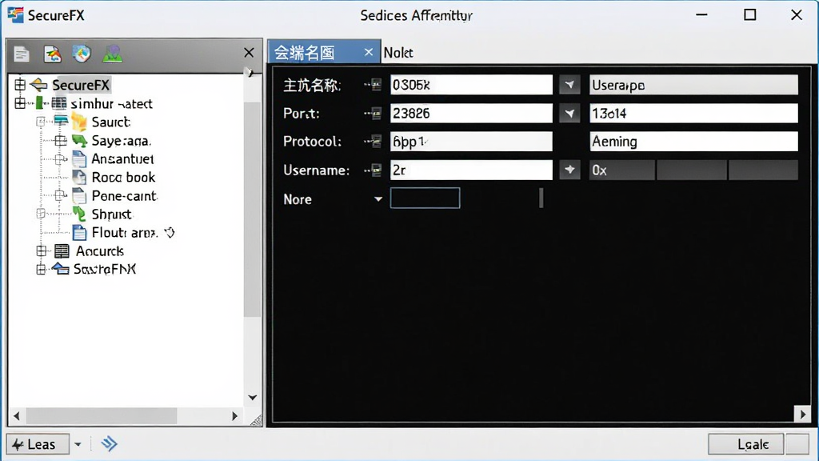Screen dimensions: 819x461
Task: Click the Port field containing 23826
Action: pos(471,113)
